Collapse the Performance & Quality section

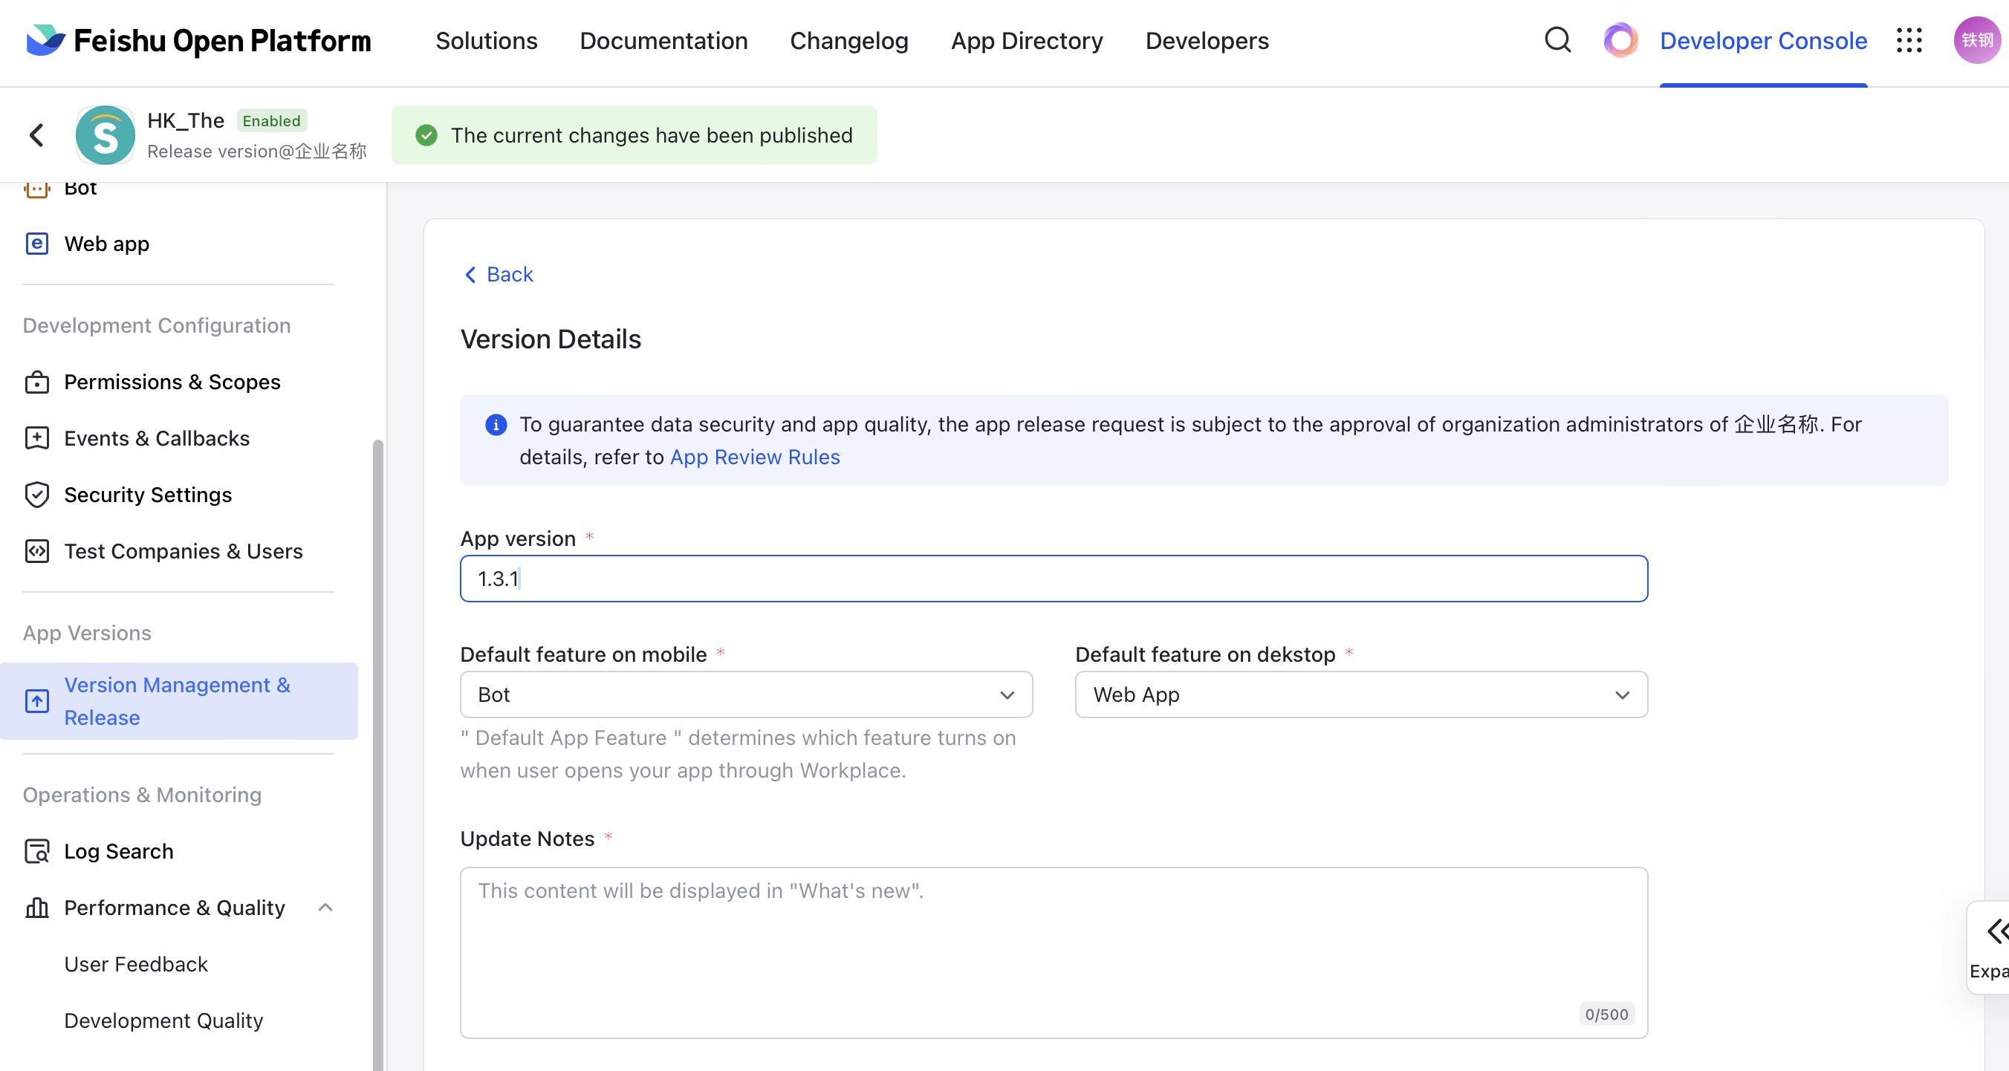pos(326,908)
